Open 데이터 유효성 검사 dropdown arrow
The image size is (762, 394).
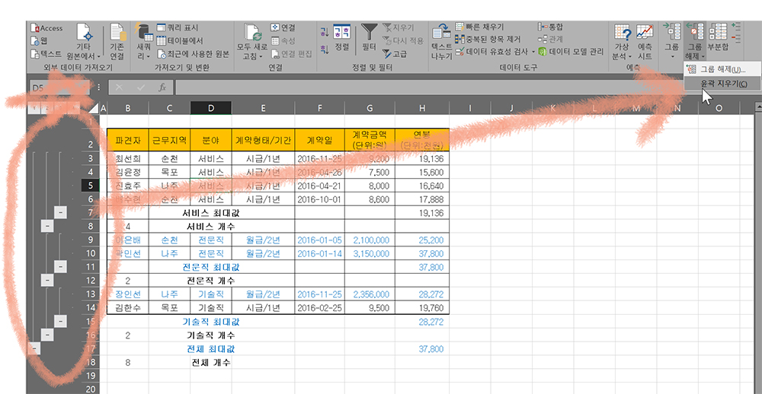(x=533, y=52)
